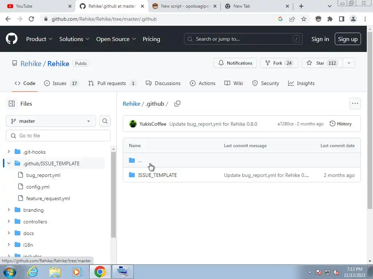
Task: Expand the Product menu
Action: coord(39,39)
